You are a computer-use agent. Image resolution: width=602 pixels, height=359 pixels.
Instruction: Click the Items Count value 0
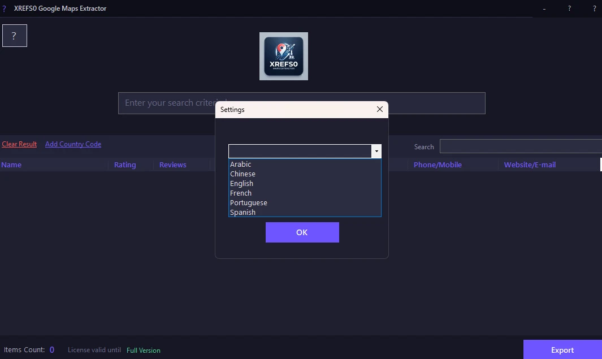tap(52, 350)
